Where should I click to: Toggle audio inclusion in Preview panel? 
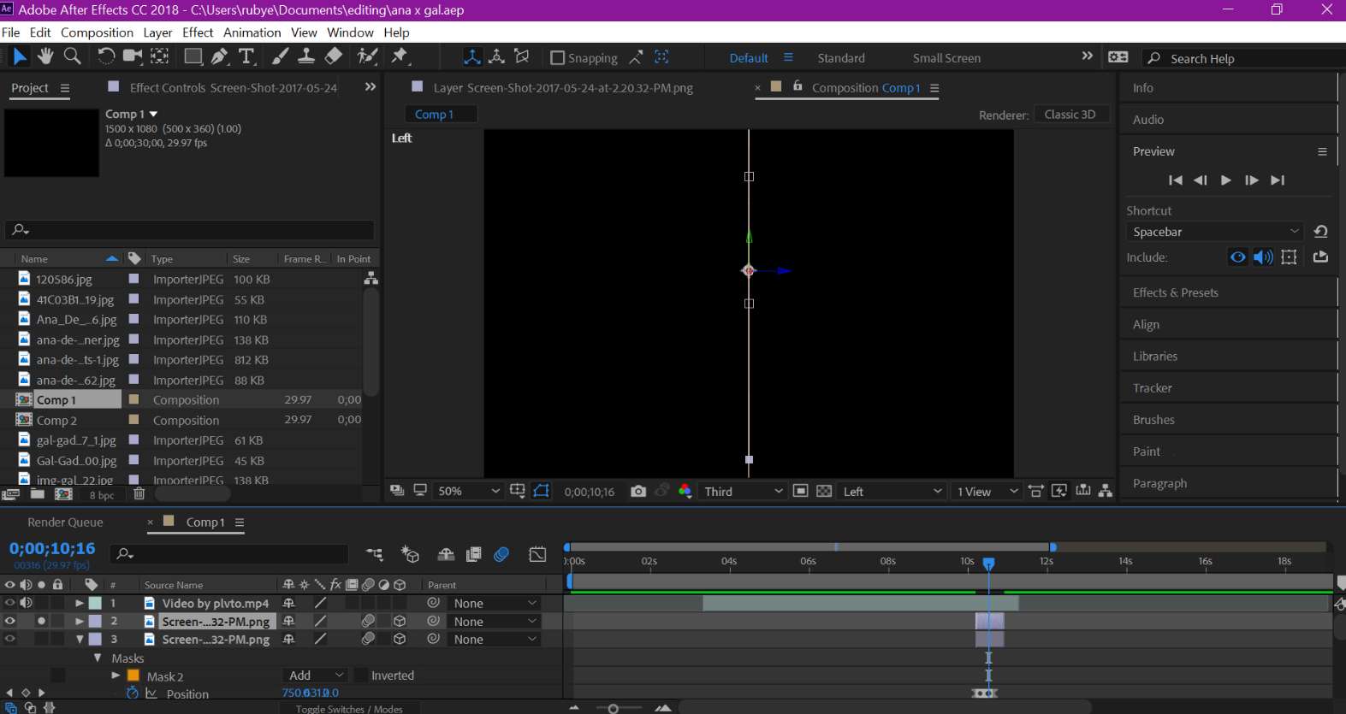coord(1263,257)
